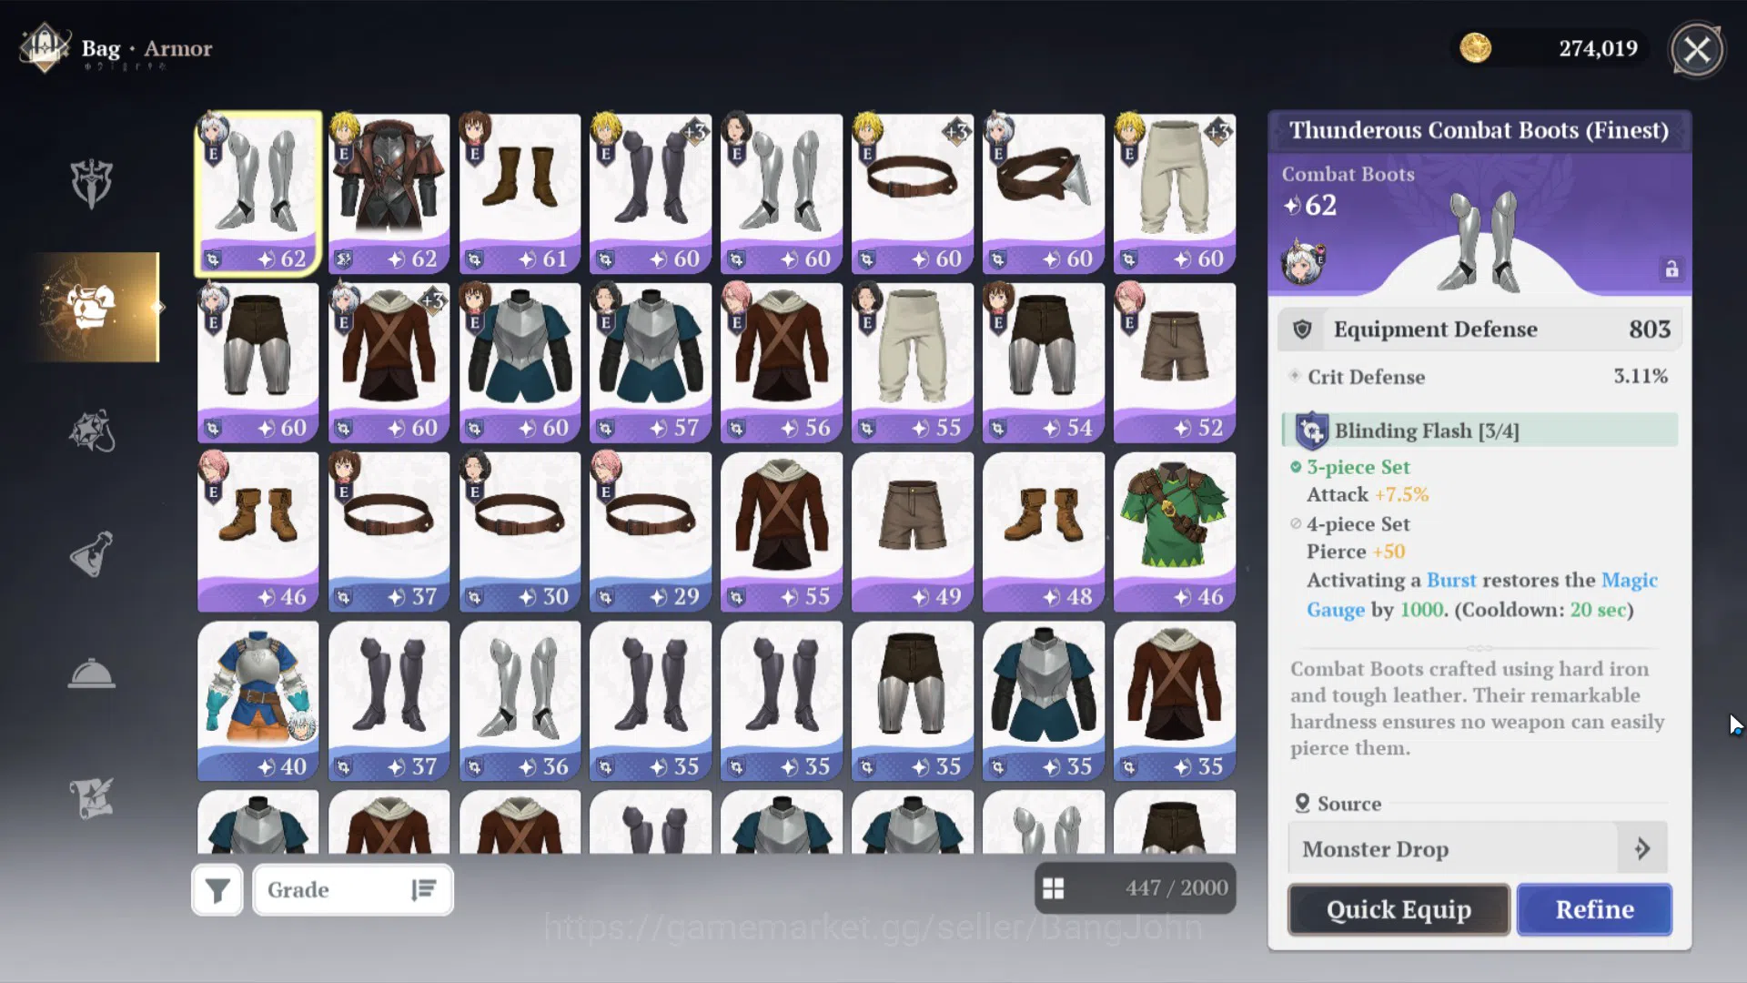
Task: Open the filter funnel button
Action: [217, 889]
